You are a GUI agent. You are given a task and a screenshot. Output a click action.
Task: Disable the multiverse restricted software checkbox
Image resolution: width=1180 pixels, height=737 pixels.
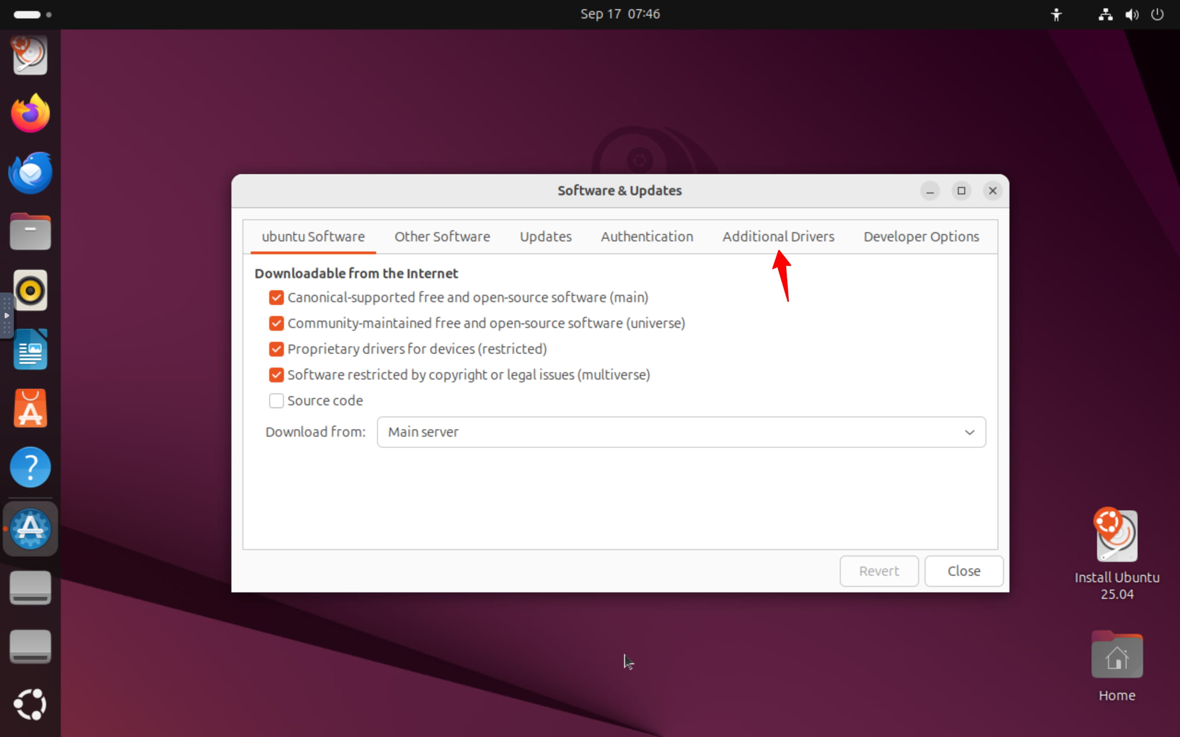[x=277, y=375]
